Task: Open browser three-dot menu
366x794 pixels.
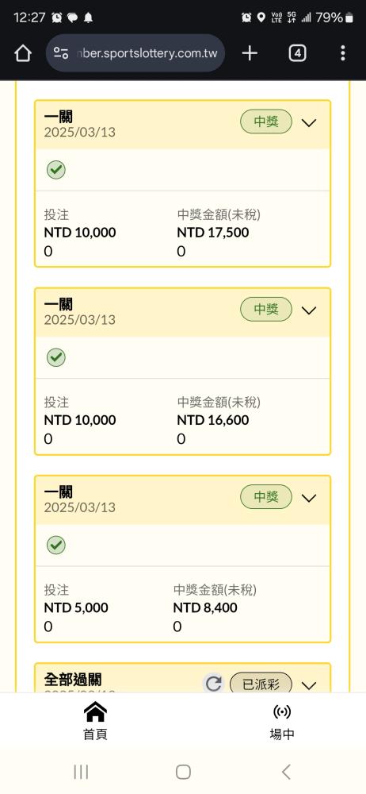Action: (x=343, y=53)
